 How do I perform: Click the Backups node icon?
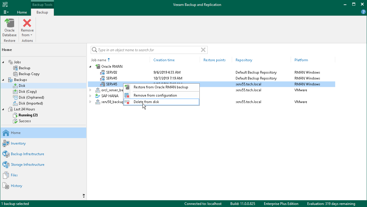tap(10, 80)
